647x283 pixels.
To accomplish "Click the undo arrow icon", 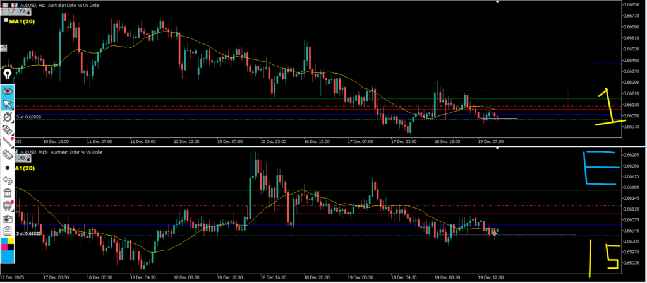I will point(8,180).
